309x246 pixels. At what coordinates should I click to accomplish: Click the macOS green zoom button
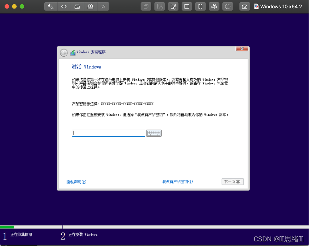22,6
